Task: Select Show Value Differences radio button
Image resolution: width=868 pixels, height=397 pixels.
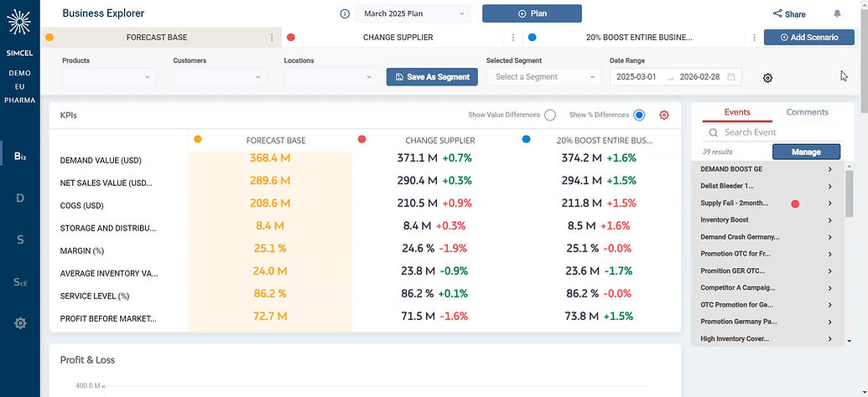Action: (549, 115)
